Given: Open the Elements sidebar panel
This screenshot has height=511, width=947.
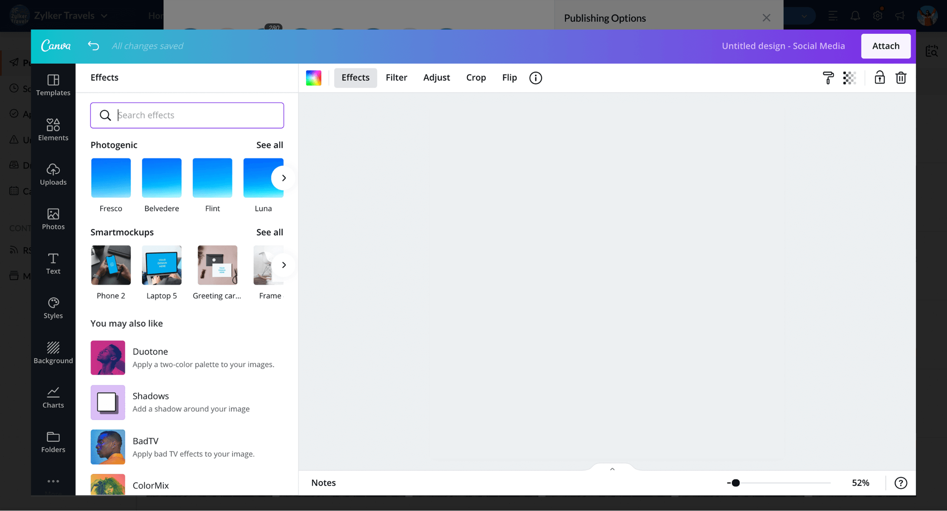Looking at the screenshot, I should pos(53,130).
